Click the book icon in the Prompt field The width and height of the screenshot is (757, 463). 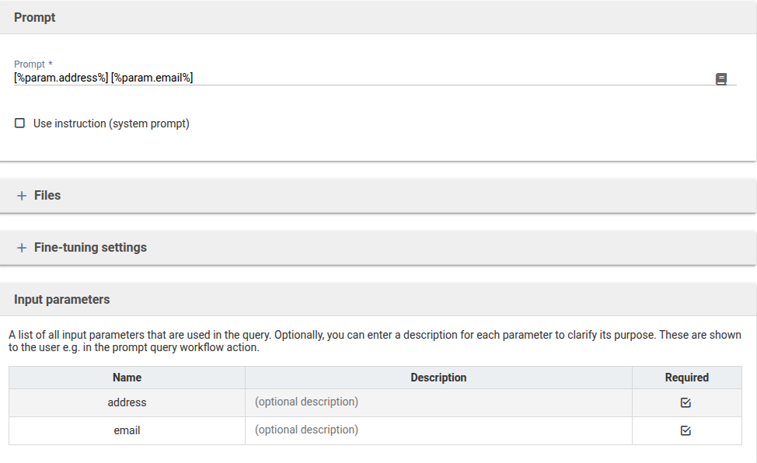pyautogui.click(x=721, y=79)
